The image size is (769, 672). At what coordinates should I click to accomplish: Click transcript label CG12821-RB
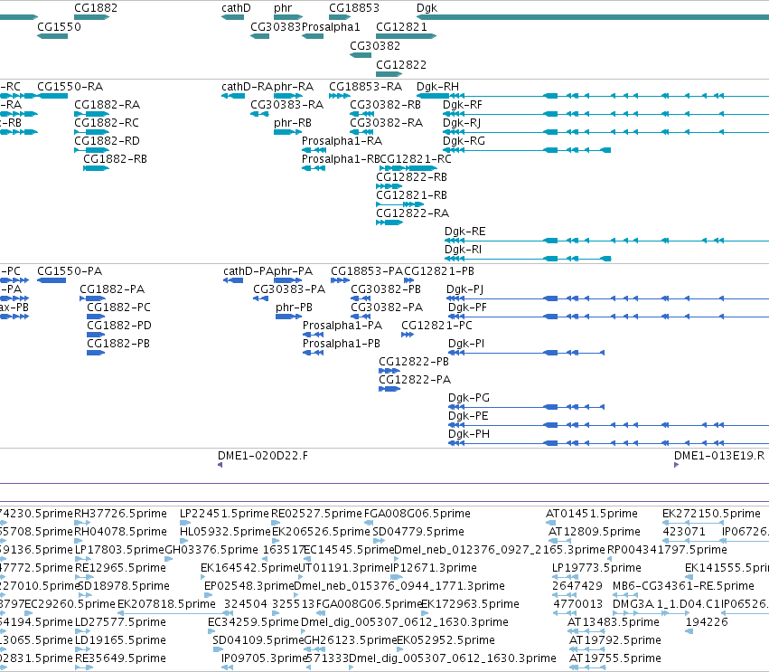click(411, 195)
